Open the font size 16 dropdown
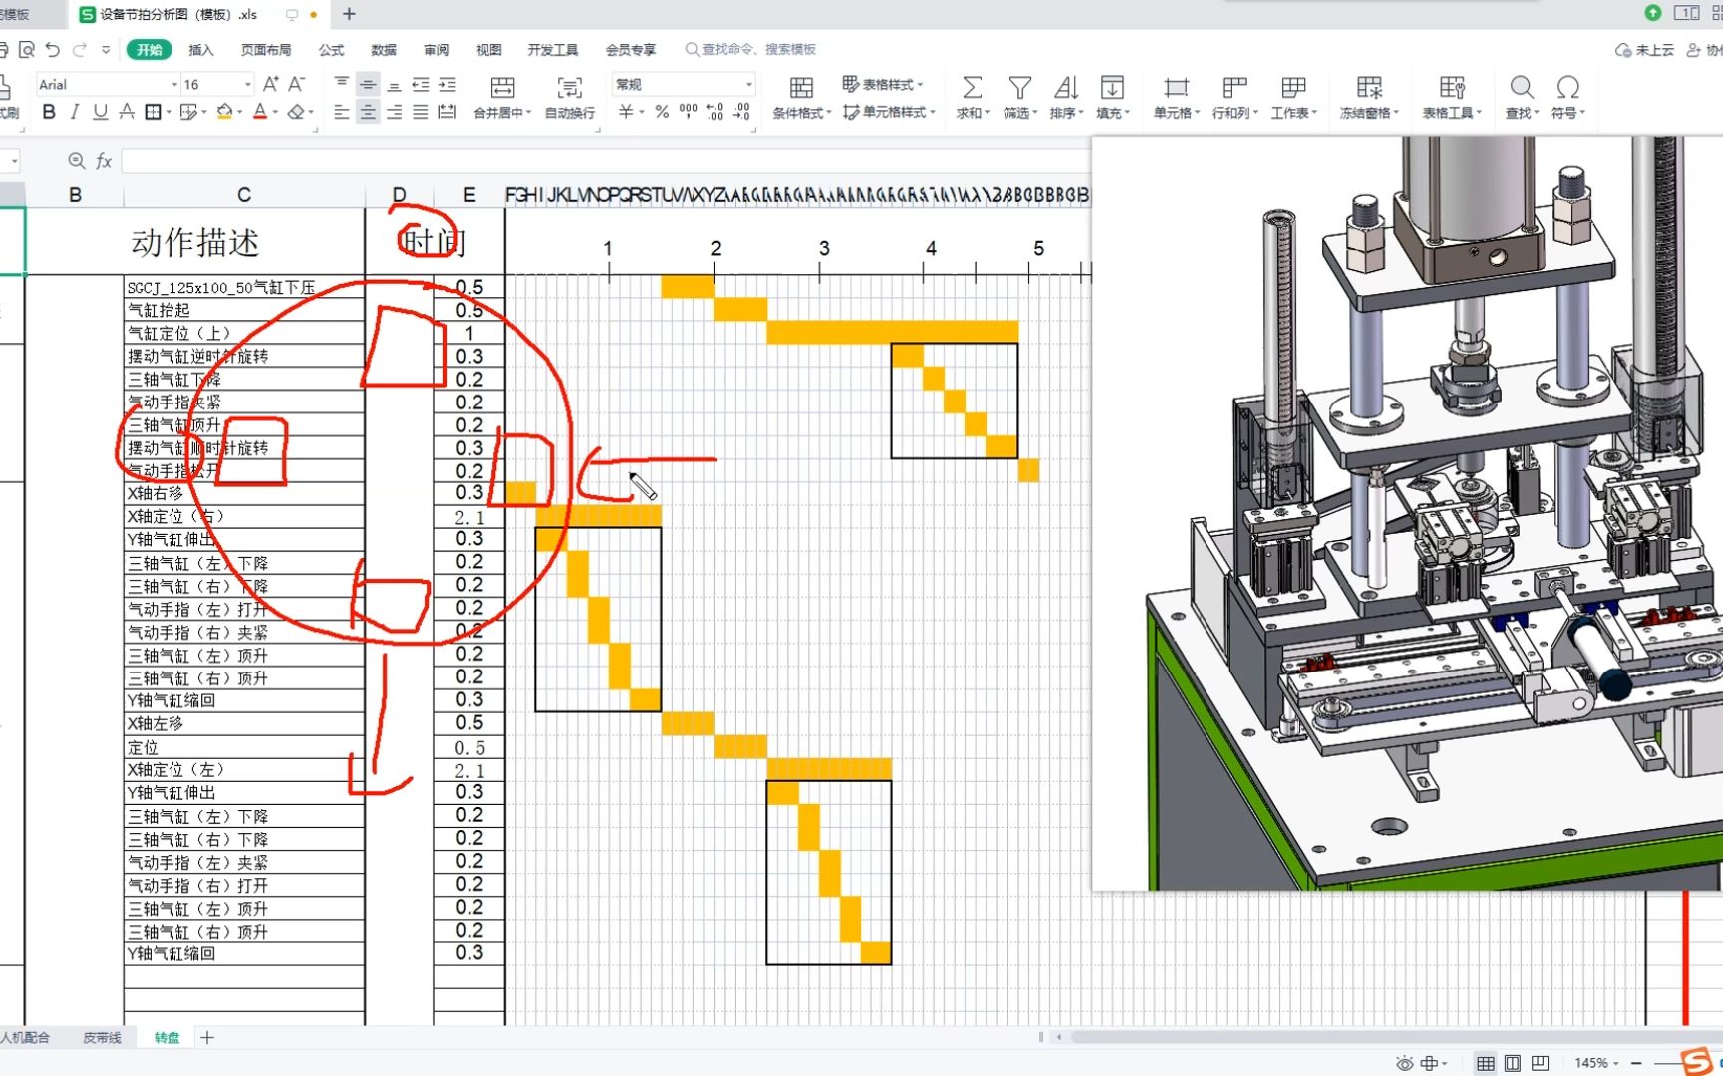Viewport: 1723px width, 1076px height. (x=248, y=85)
